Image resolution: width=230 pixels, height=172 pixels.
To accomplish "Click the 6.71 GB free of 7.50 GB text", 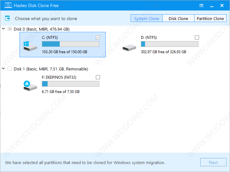I will 61,91.
